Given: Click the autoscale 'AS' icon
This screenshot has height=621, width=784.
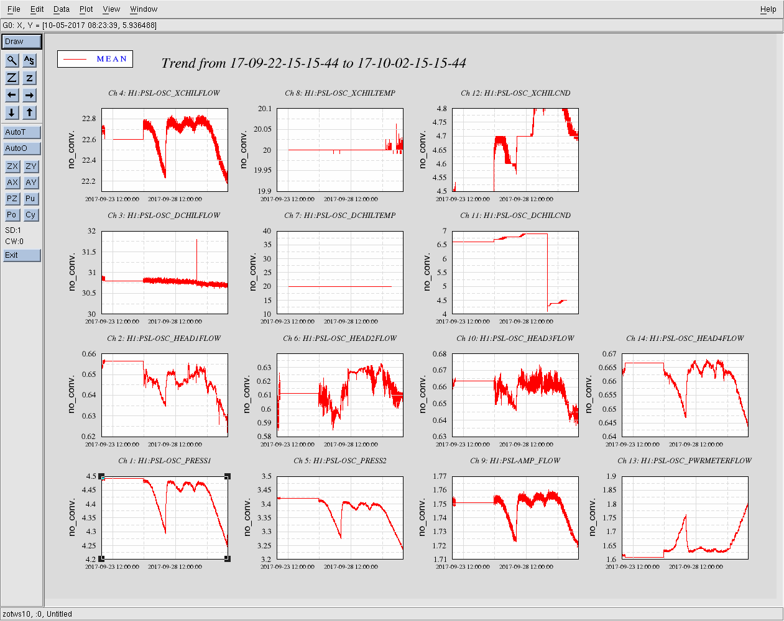Looking at the screenshot, I should [x=29, y=60].
